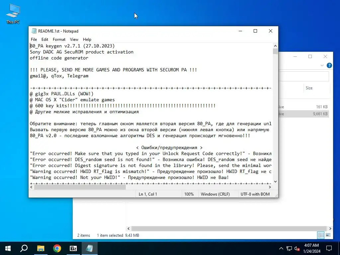Screen dimensions: 340x255
Task: Minimize the Explorer window
Action: pyautogui.click(x=295, y=56)
